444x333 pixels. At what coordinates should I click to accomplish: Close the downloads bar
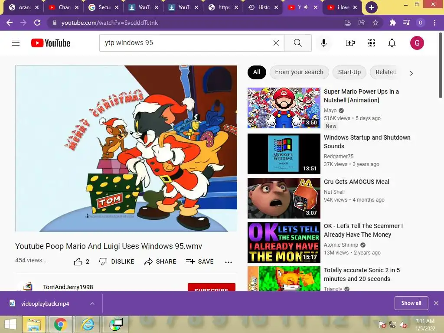click(x=436, y=303)
